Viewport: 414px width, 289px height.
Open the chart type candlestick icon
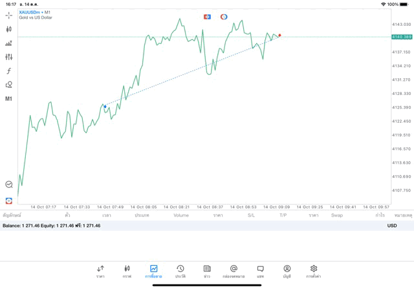point(8,29)
